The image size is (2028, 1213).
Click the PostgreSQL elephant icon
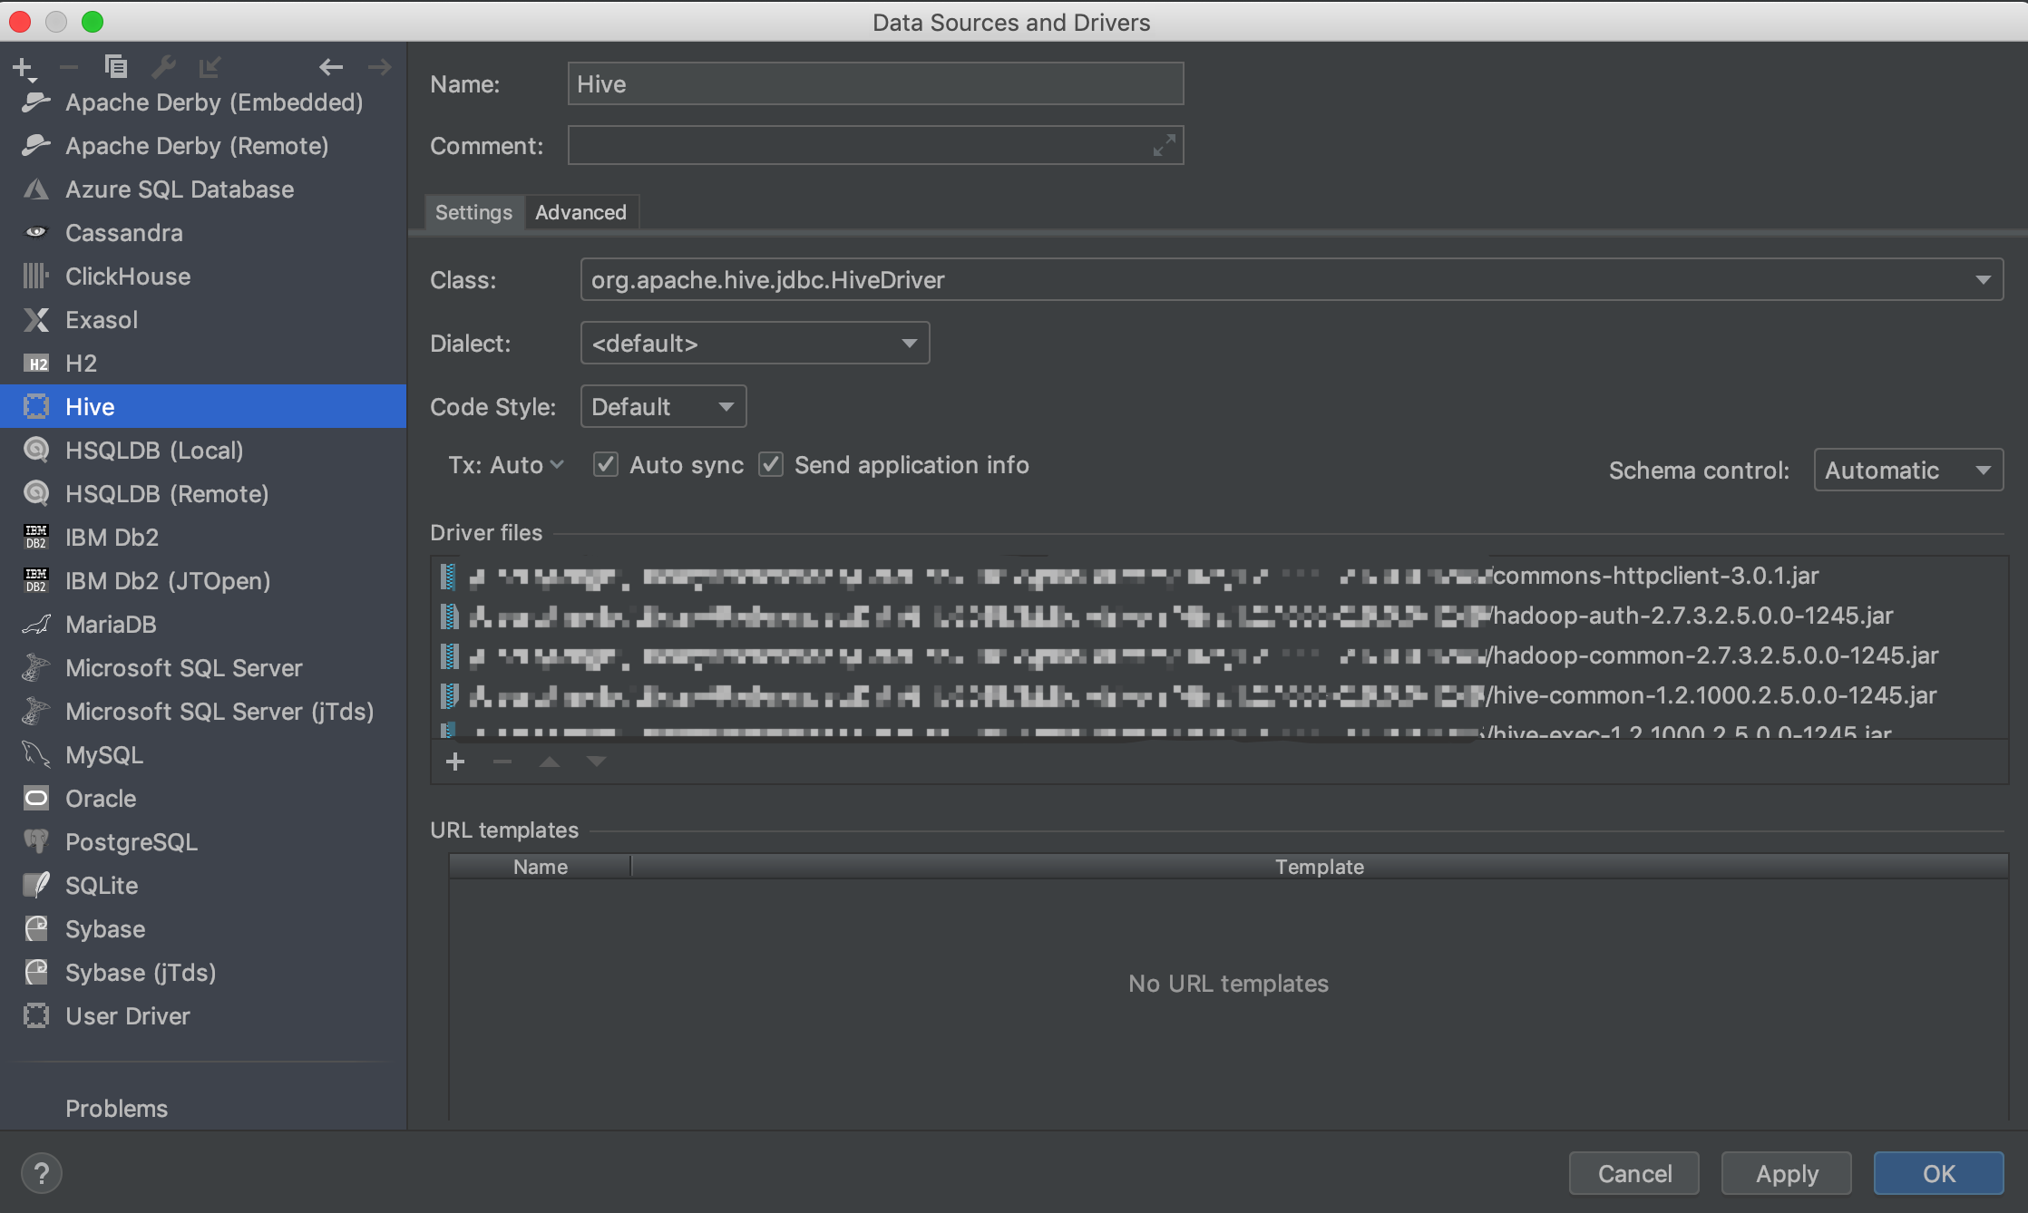[x=36, y=842]
